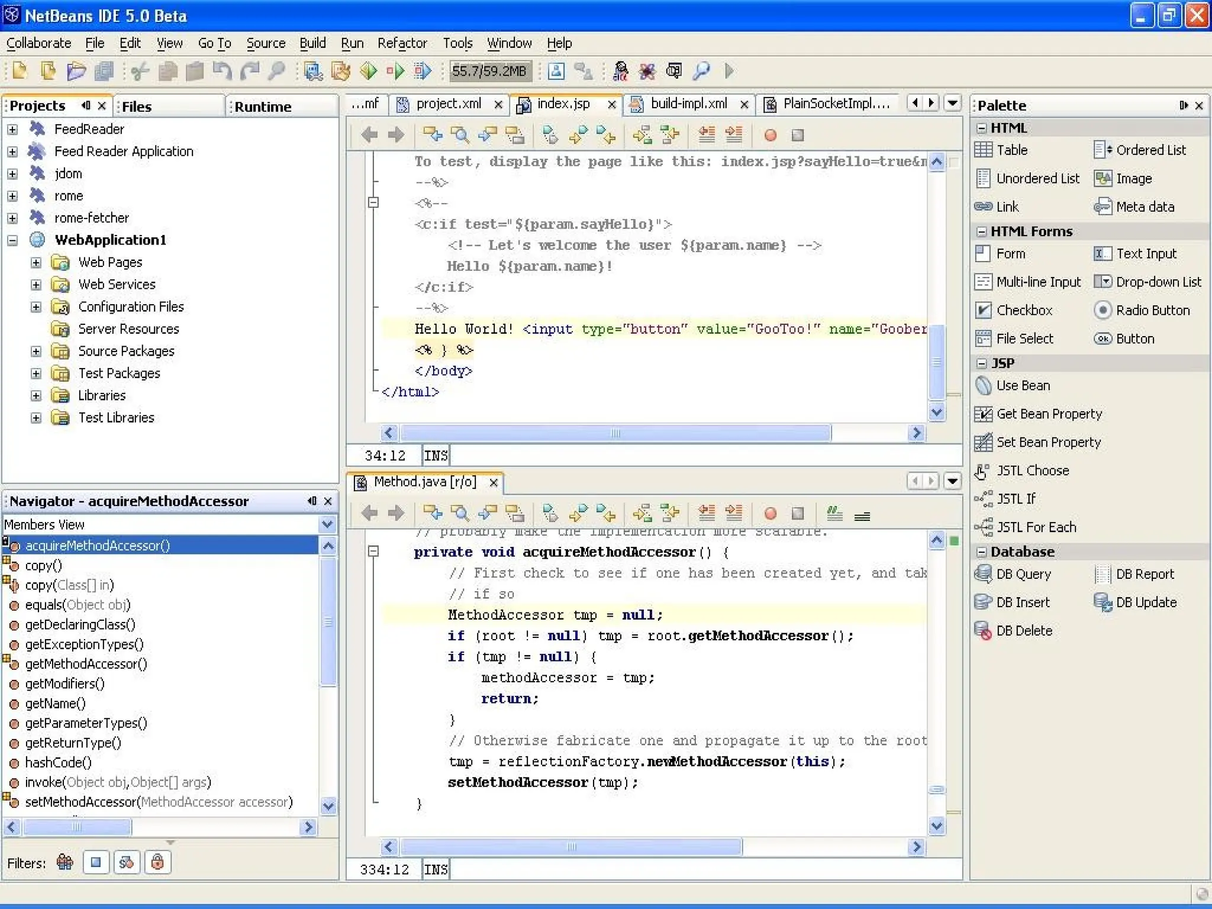Click the Build Main Project icon
Image resolution: width=1212 pixels, height=909 pixels.
pos(313,72)
